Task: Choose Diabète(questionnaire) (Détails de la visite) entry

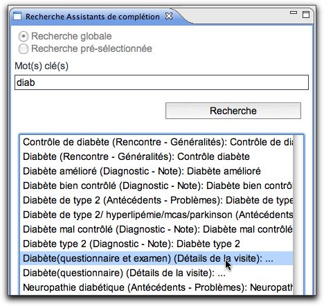Action: [x=156, y=273]
